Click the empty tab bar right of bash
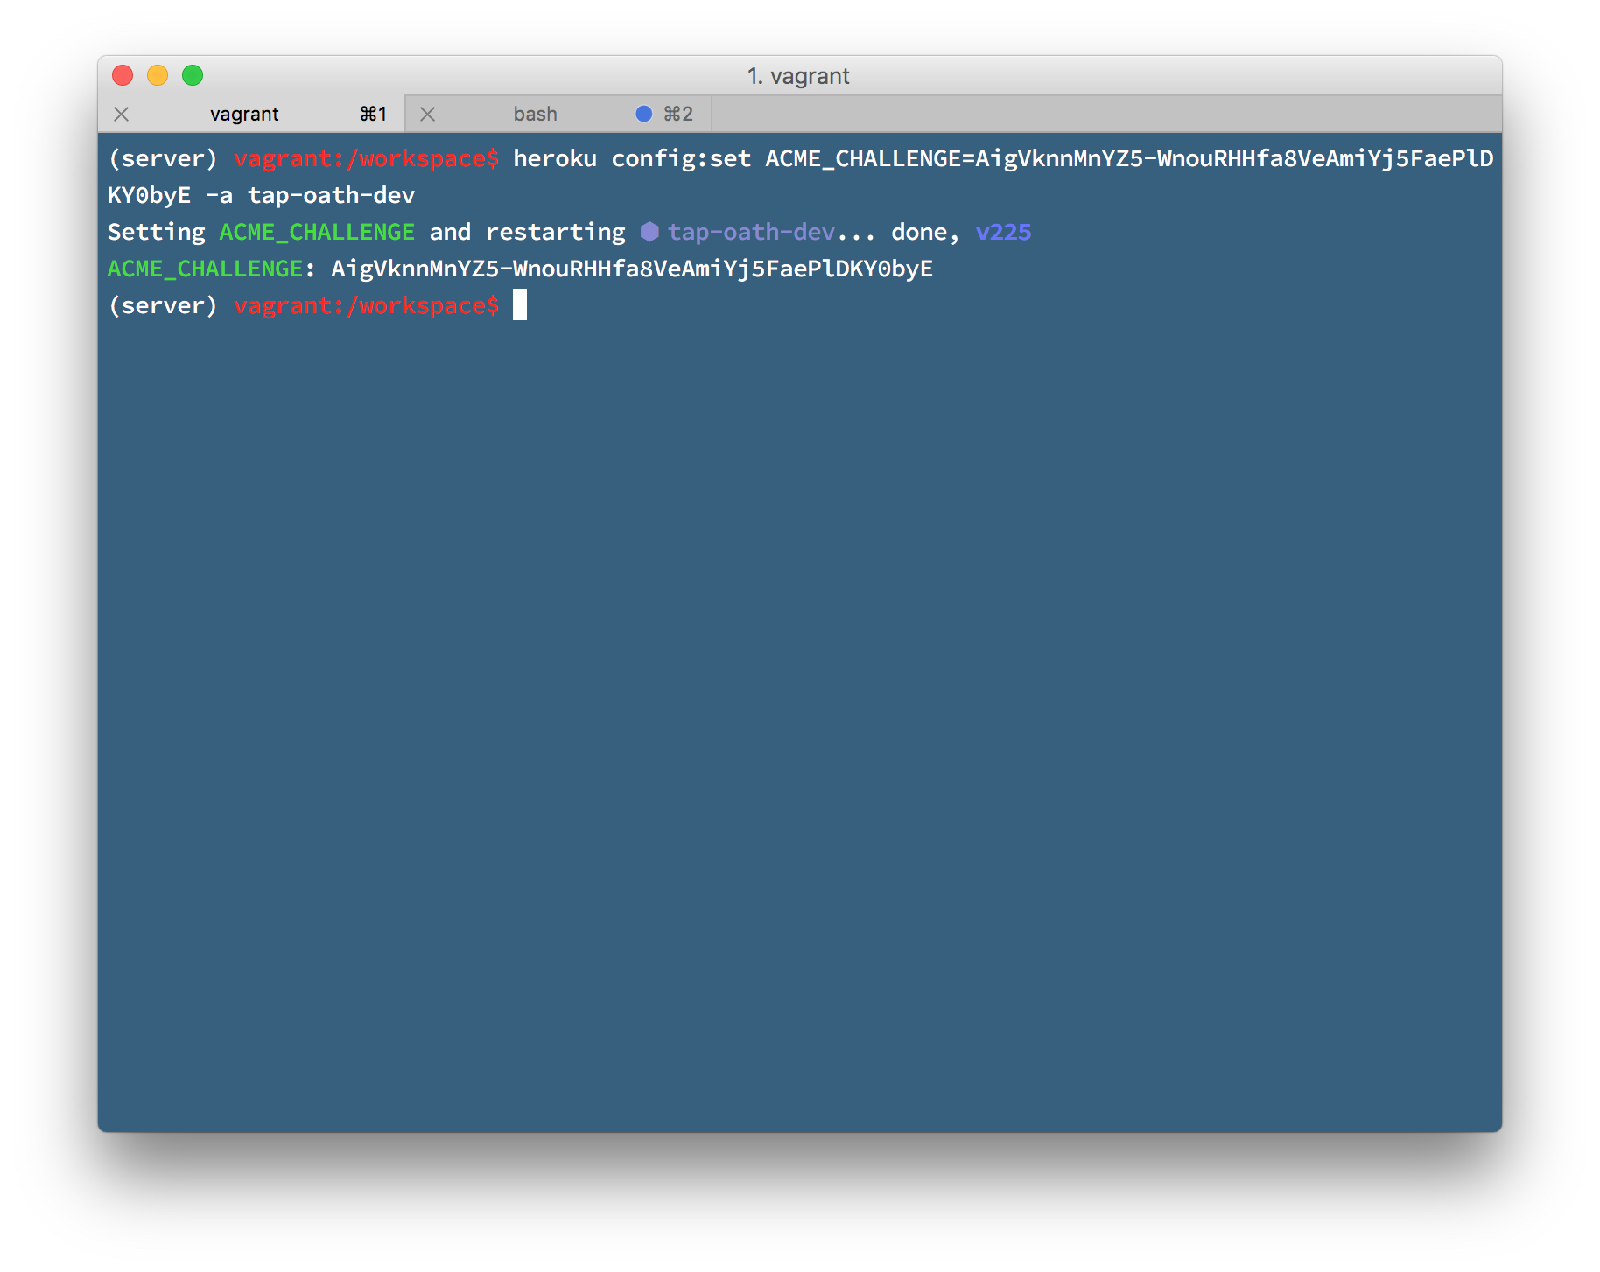 1103,115
